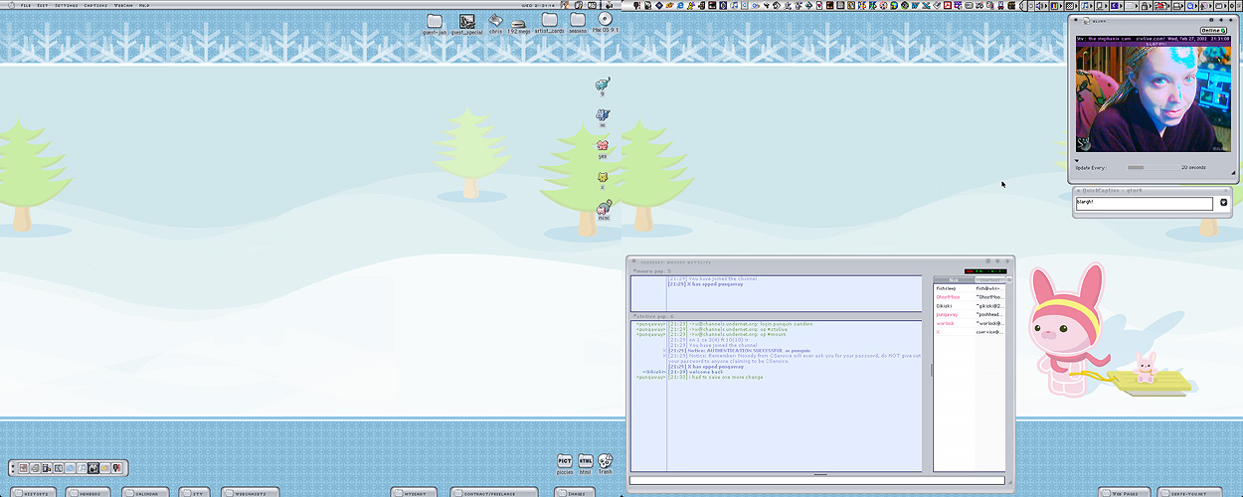
Task: Select Gikiski in the nick list
Action: click(x=945, y=306)
